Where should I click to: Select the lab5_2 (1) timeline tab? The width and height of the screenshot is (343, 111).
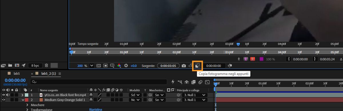(49, 74)
